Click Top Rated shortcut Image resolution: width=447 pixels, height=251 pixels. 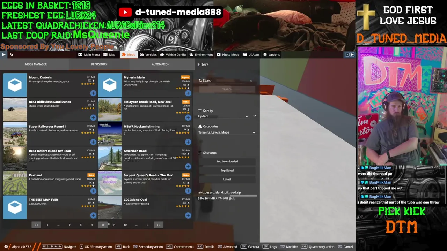tap(227, 170)
